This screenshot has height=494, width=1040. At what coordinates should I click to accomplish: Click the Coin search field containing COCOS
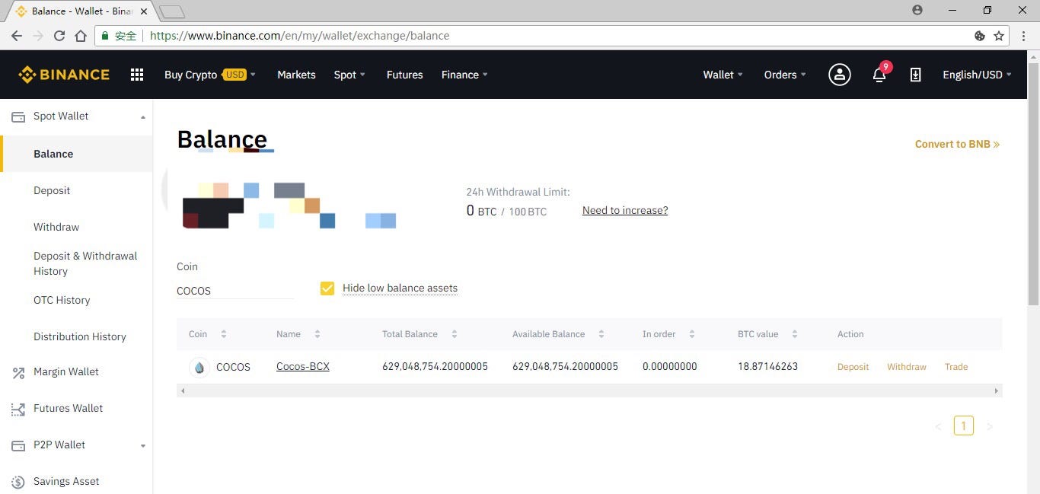click(235, 291)
